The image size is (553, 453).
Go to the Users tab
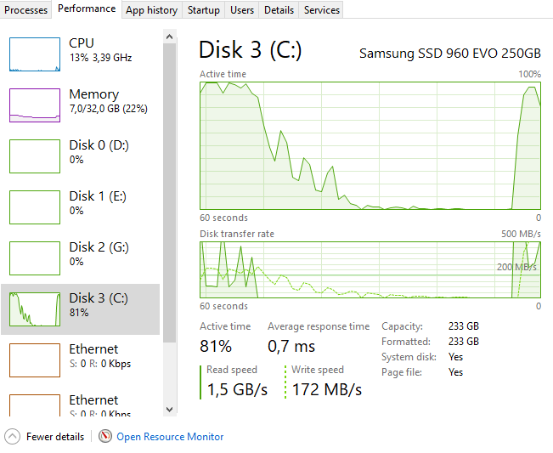242,10
